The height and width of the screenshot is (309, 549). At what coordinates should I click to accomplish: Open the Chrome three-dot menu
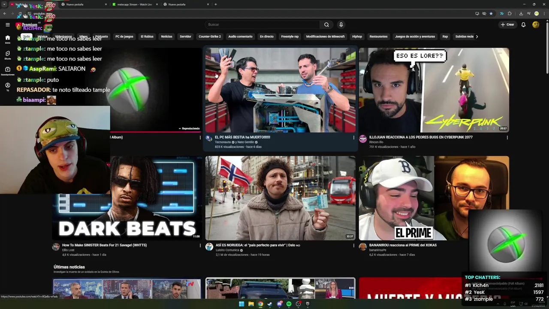pos(544,13)
